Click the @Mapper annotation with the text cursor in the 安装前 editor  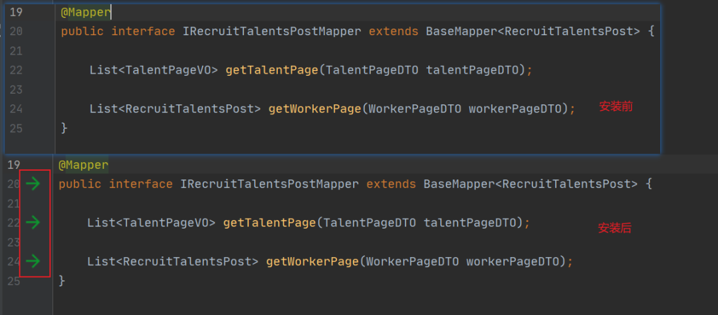pyautogui.click(x=86, y=13)
